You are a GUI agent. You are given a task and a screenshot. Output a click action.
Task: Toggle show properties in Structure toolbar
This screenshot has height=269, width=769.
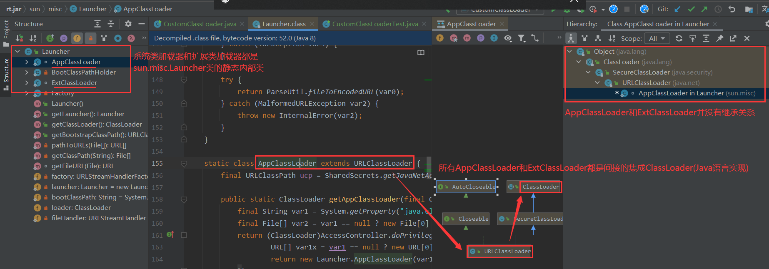[x=63, y=38]
